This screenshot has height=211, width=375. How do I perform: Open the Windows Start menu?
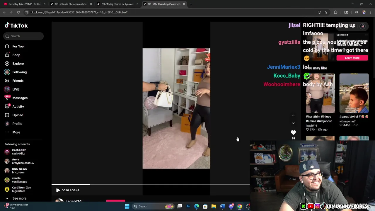(127, 206)
